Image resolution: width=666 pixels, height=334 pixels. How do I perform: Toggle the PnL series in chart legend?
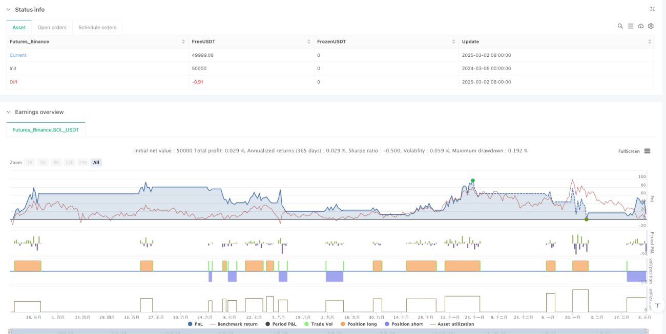(195, 324)
